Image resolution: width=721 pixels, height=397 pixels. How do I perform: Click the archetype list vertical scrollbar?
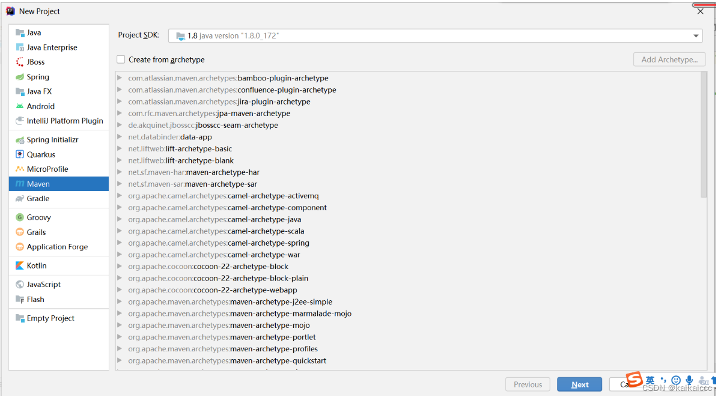[704, 135]
